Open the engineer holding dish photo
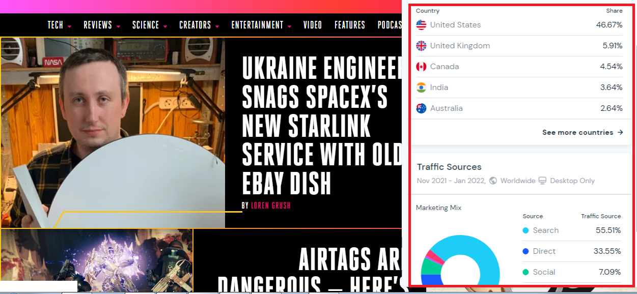 point(113,133)
